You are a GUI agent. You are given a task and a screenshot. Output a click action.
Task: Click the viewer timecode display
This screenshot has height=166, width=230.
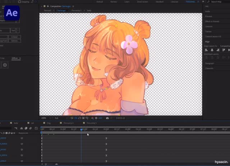pyautogui.click(x=120, y=118)
